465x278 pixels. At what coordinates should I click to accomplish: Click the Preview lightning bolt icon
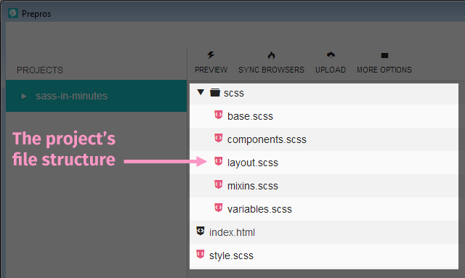coord(211,55)
